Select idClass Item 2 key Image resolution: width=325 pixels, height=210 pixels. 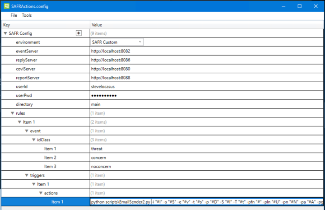coord(50,158)
